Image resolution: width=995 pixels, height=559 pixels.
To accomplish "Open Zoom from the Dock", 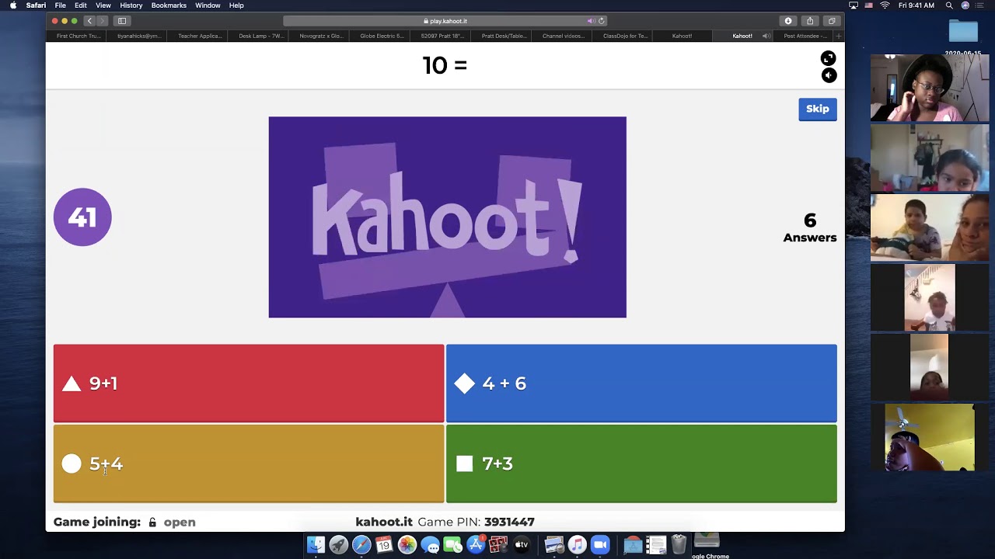I will pos(600,545).
